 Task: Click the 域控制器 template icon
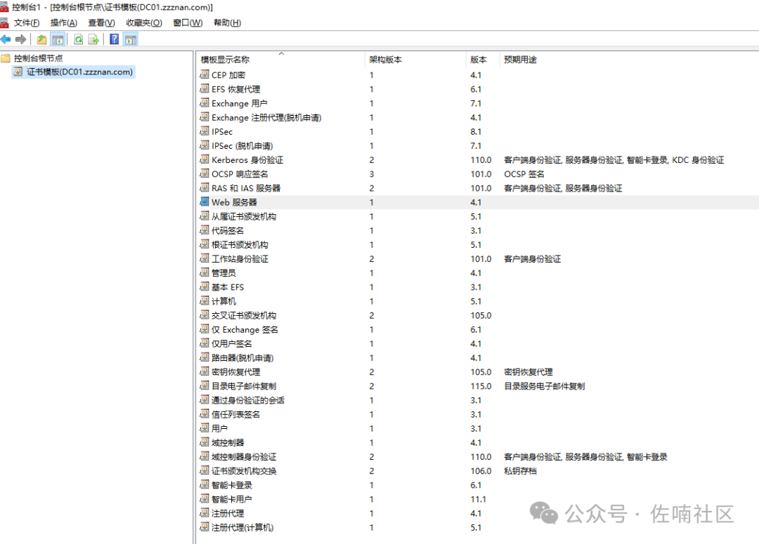205,442
